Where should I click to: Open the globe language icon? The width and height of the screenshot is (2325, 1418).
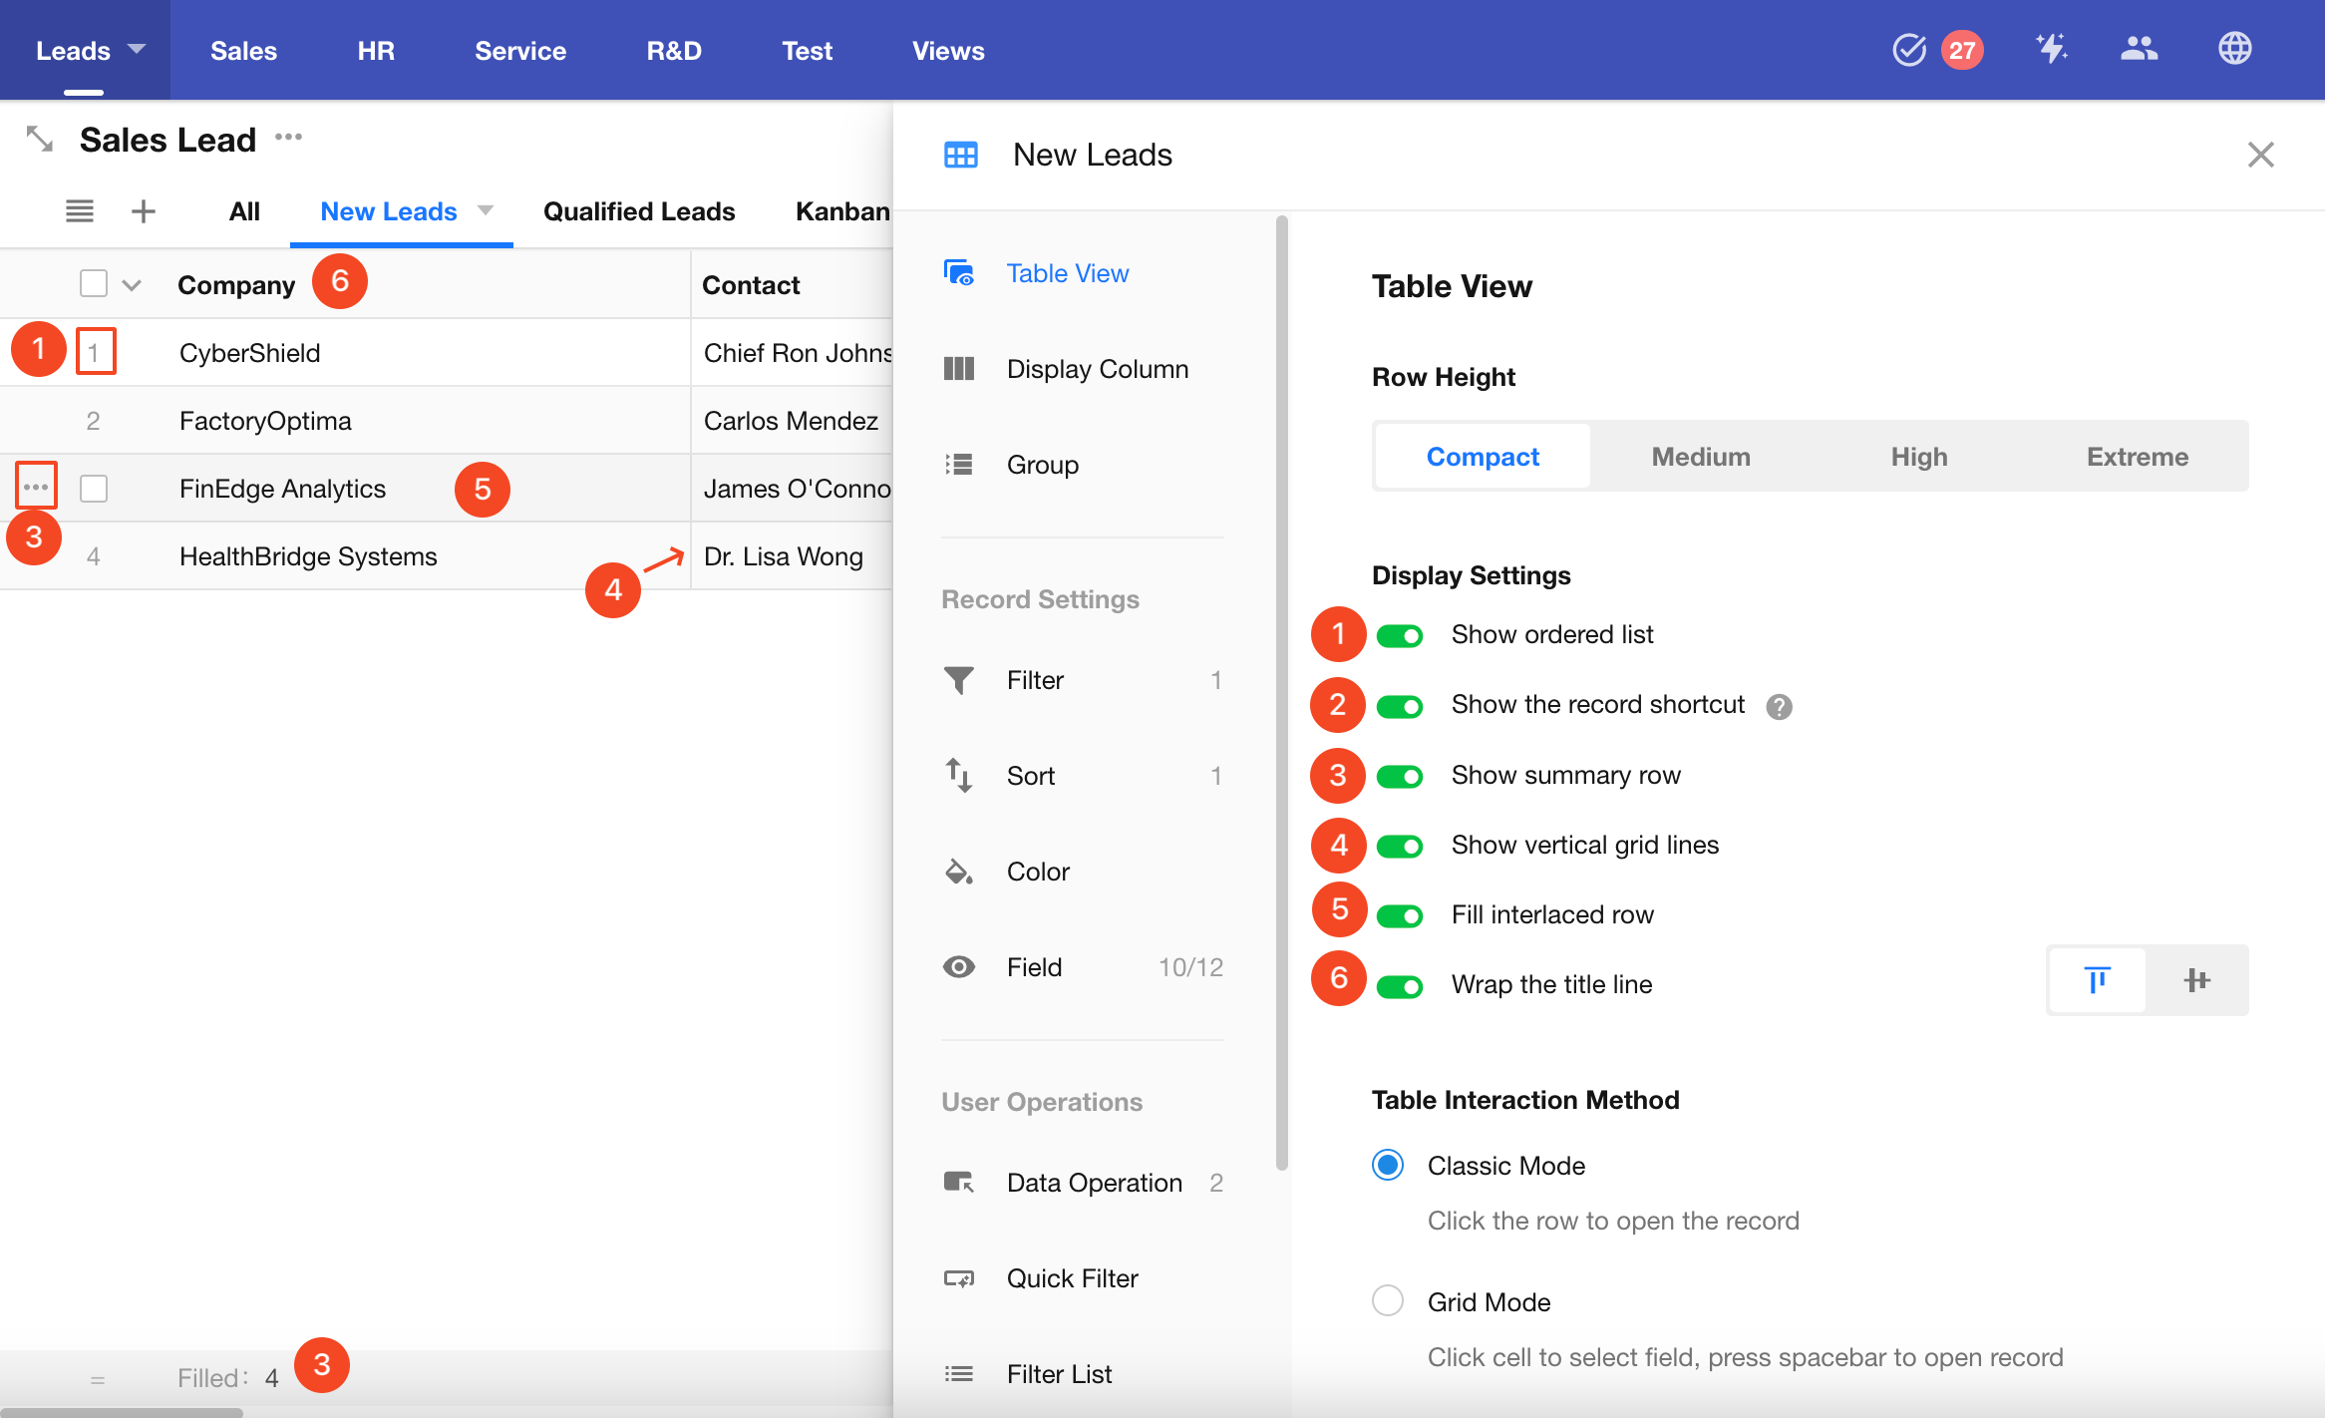tap(2234, 48)
